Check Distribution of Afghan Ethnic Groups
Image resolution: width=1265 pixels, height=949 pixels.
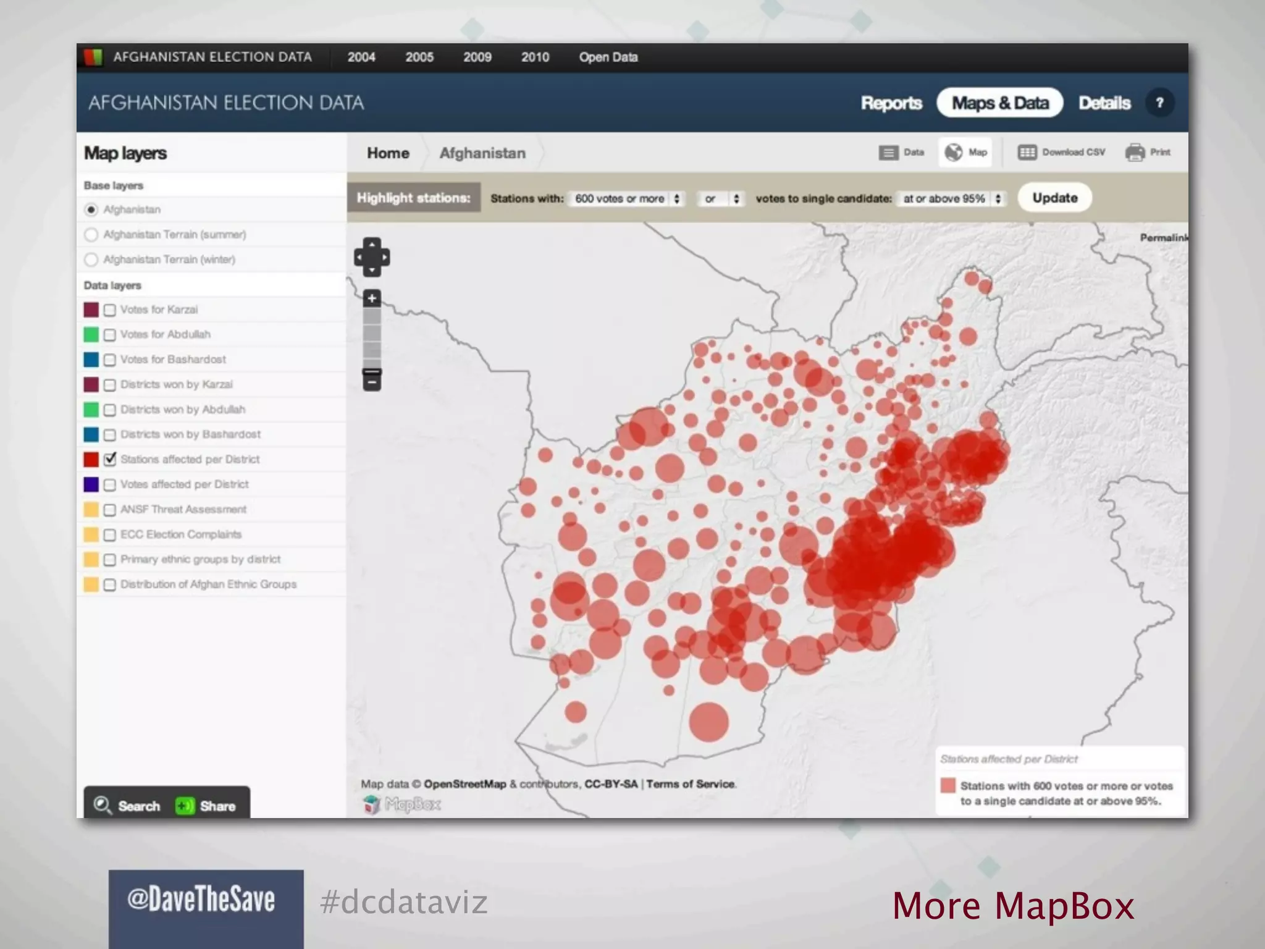[x=110, y=584]
